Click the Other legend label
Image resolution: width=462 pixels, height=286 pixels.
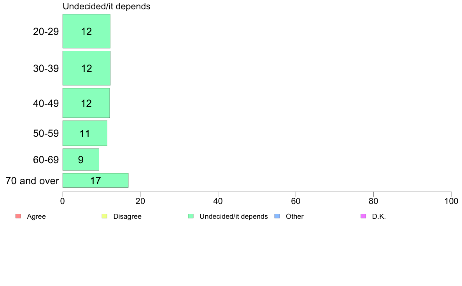(x=294, y=216)
